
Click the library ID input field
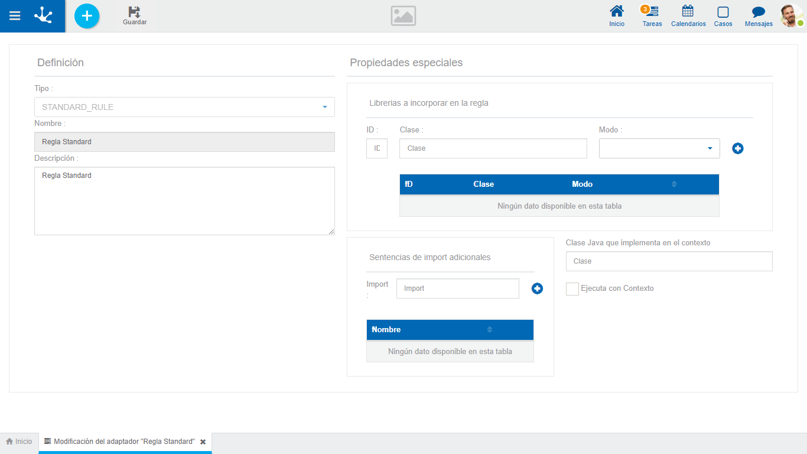pos(377,148)
